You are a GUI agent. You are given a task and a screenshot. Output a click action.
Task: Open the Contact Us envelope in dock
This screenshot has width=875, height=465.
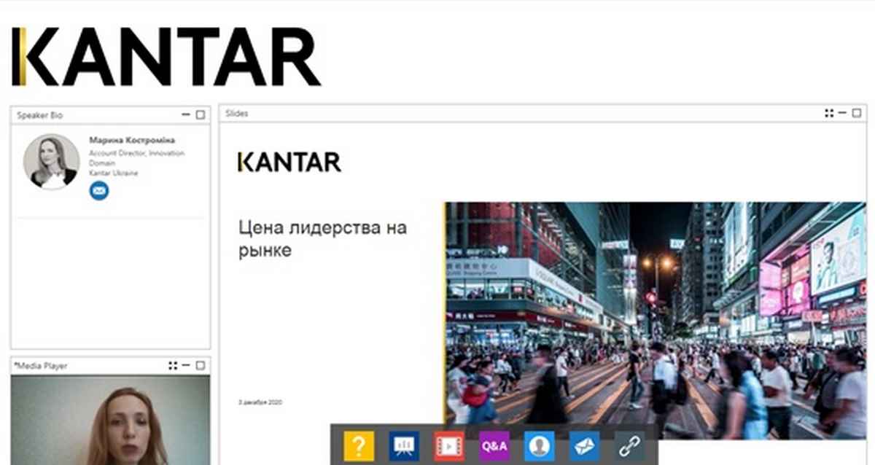click(584, 445)
